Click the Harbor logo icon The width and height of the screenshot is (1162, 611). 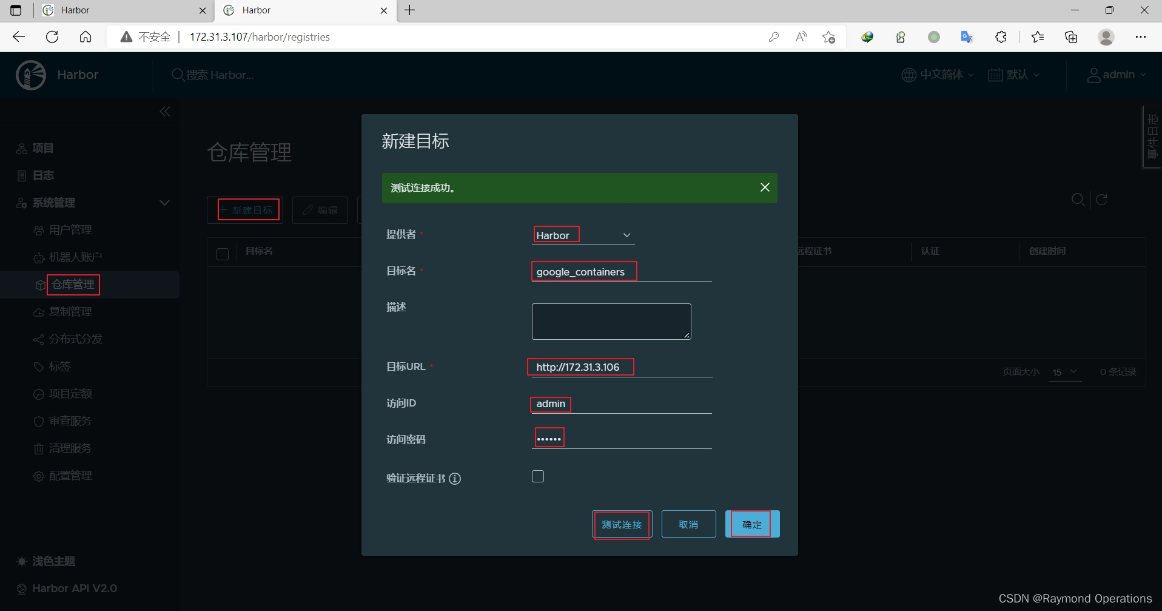[31, 75]
